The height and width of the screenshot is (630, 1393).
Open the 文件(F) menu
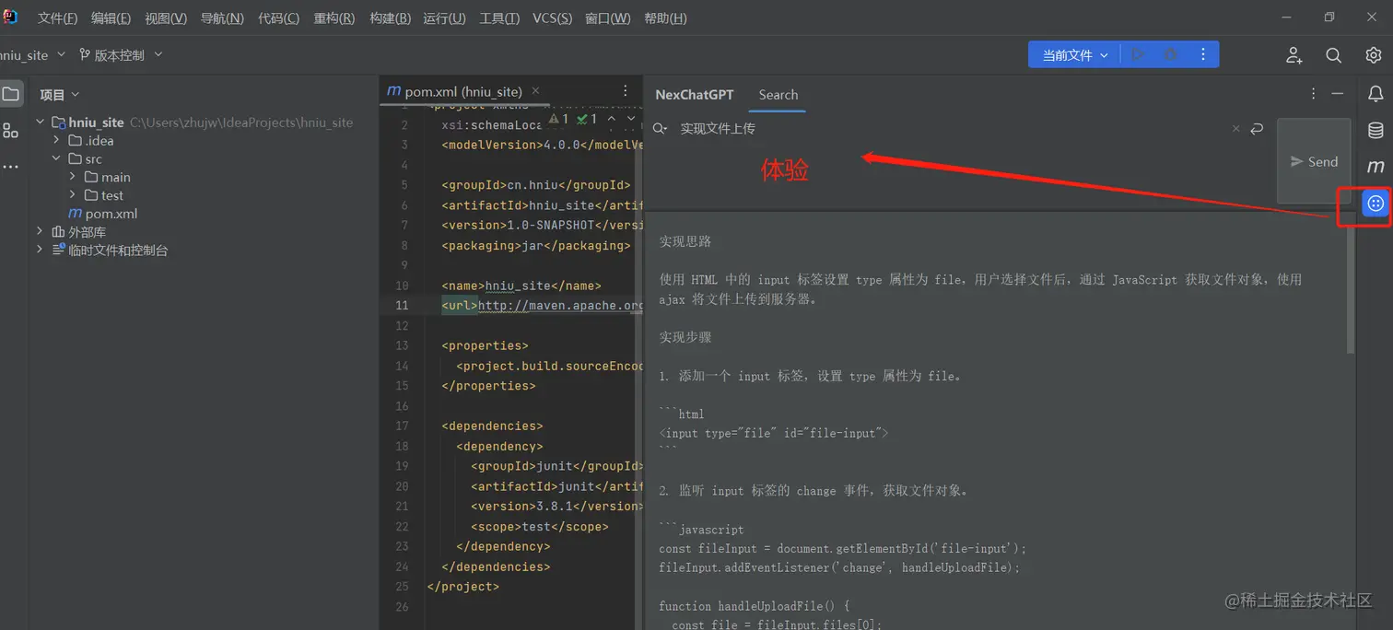tap(57, 18)
